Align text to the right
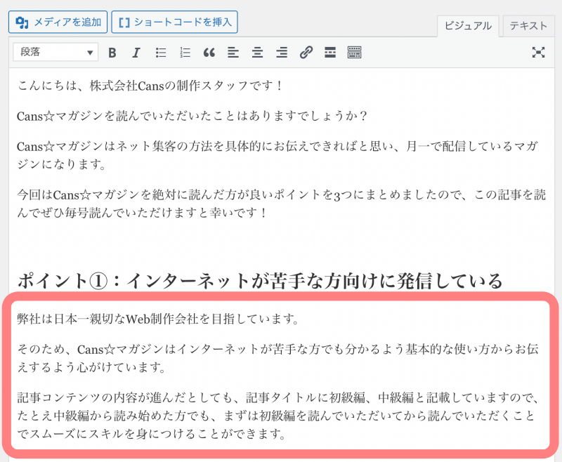 click(x=282, y=53)
